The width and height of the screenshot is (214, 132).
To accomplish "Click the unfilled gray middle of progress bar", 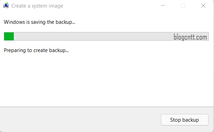I will [x=93, y=37].
